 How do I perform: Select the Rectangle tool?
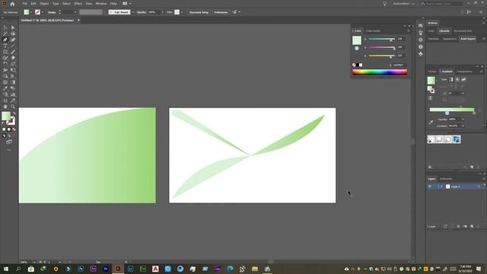(5, 52)
